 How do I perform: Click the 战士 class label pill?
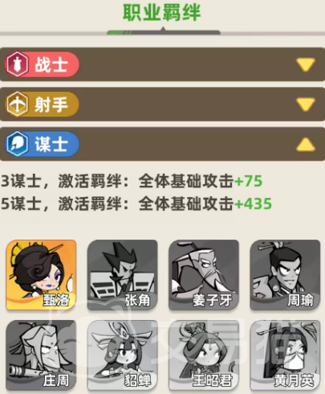[43, 64]
